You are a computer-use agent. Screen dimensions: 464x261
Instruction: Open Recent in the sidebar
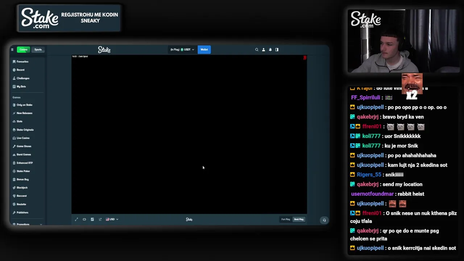pos(27,70)
